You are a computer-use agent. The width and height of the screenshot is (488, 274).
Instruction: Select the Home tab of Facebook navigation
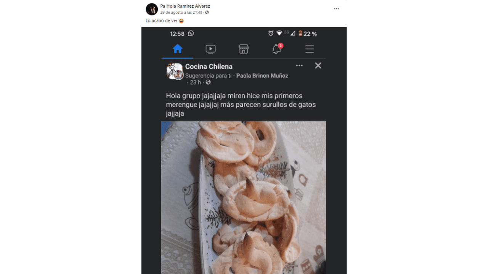pos(177,49)
